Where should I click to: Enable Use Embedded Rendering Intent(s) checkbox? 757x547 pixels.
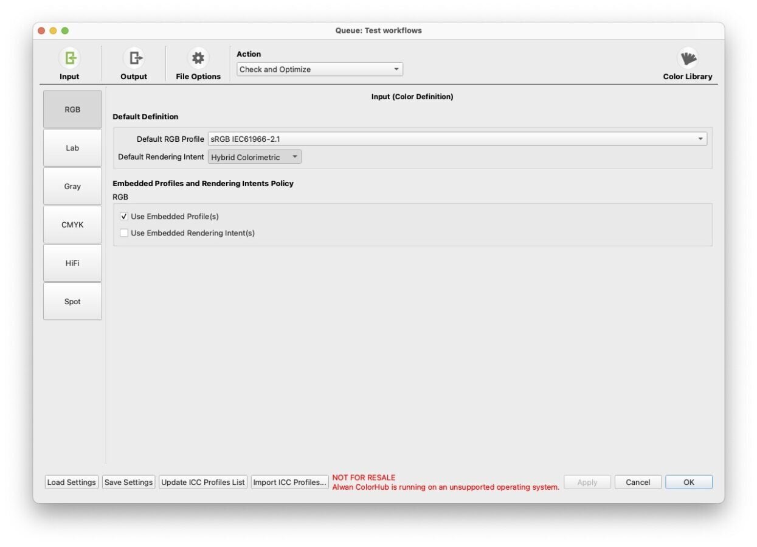(x=124, y=233)
